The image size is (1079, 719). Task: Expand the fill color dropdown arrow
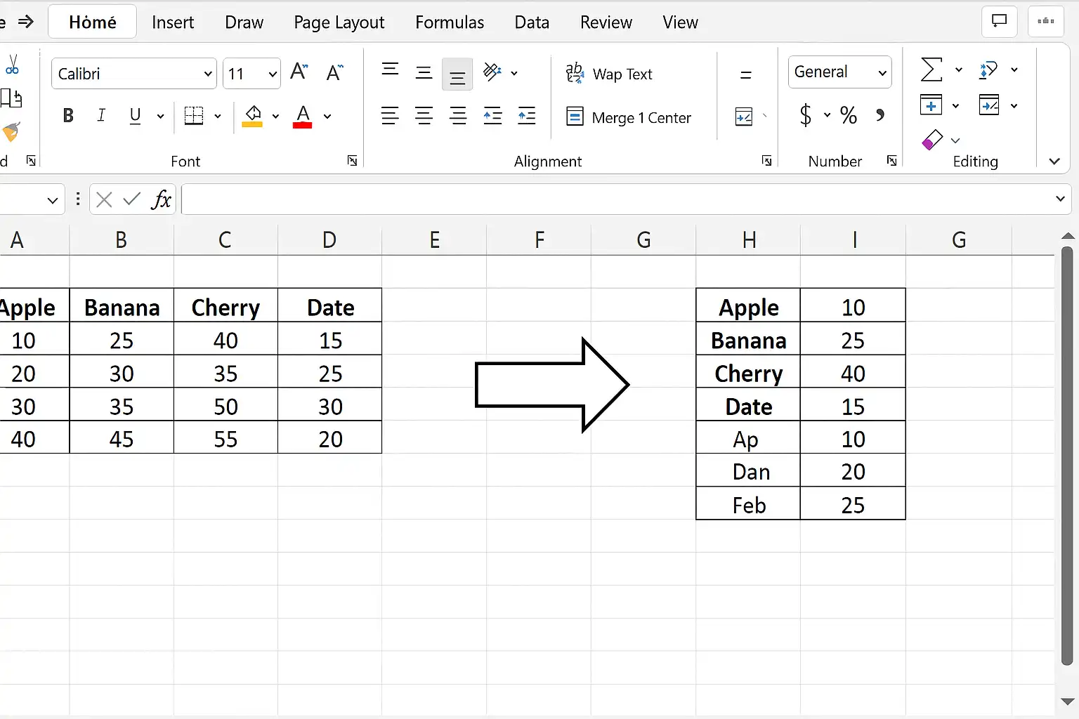click(275, 117)
